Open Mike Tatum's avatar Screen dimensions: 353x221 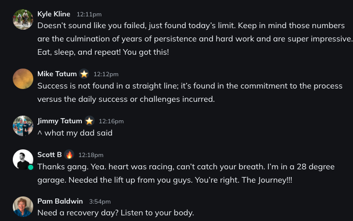(x=23, y=79)
